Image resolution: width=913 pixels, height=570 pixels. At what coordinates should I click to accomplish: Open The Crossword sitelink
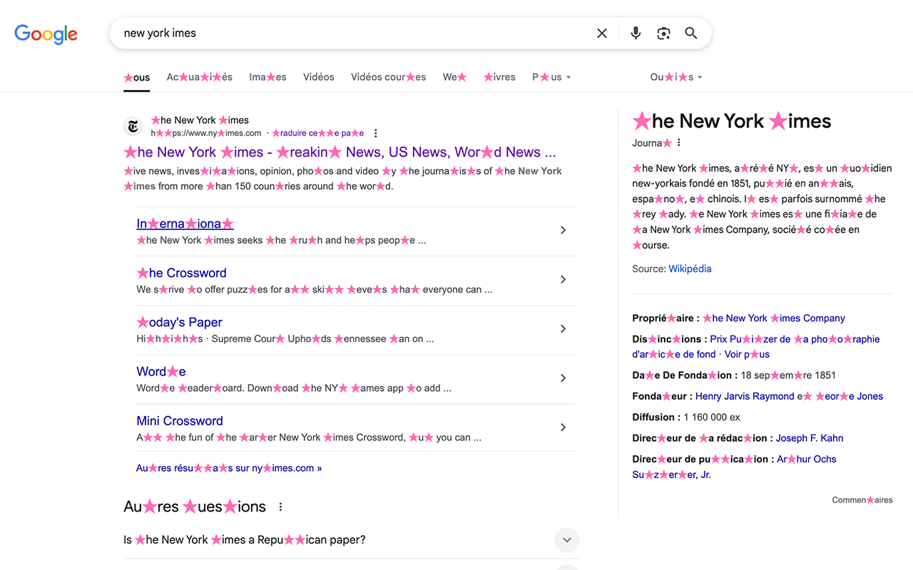[x=181, y=273]
